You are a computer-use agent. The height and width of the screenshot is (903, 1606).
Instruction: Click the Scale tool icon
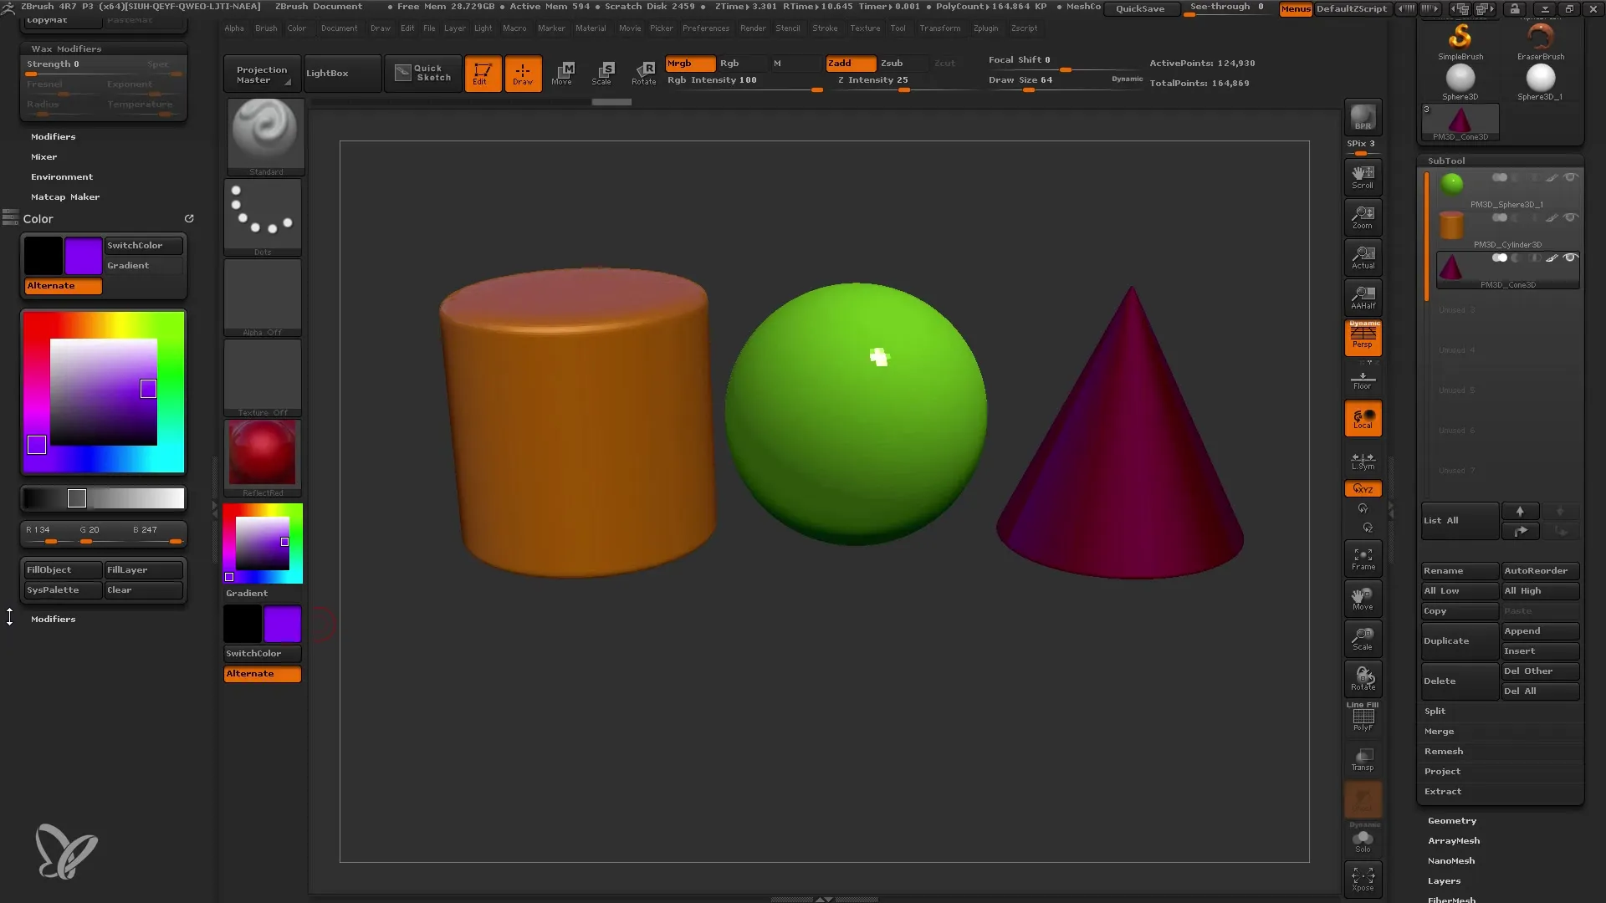coord(603,72)
